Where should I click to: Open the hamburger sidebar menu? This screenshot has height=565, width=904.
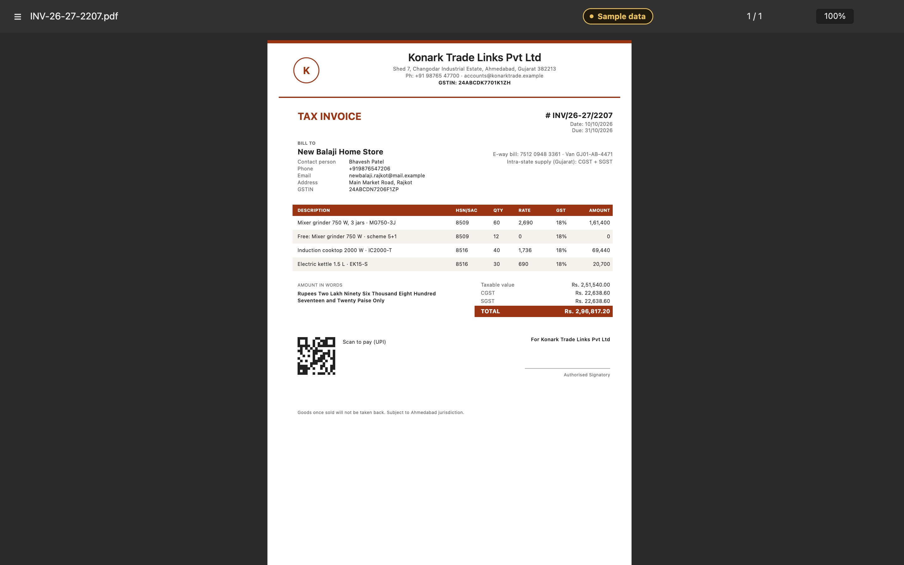18,16
